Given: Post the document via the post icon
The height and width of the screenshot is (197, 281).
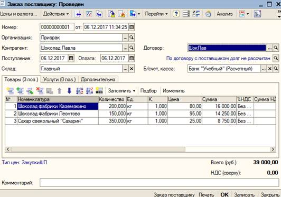Looking at the screenshot, I should click(111, 14).
